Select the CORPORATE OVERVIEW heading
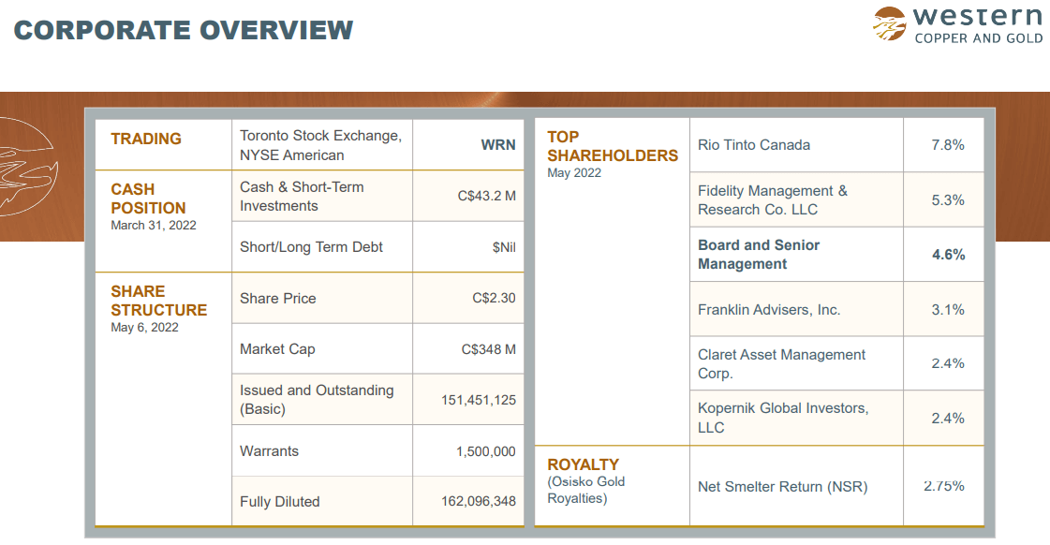The height and width of the screenshot is (545, 1050). [184, 30]
